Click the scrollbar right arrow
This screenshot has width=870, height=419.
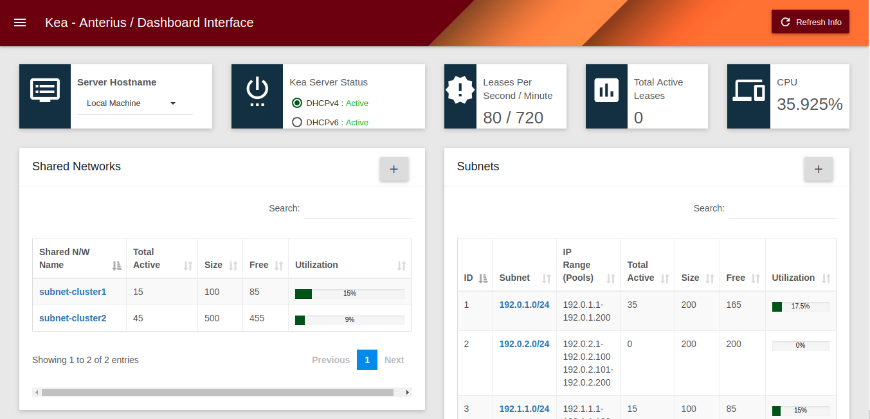(407, 392)
